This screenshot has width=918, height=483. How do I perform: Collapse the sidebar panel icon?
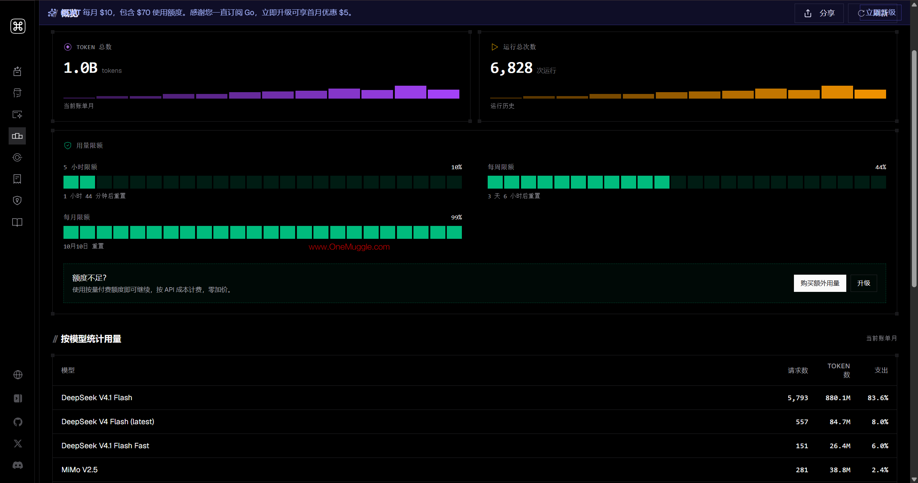[x=18, y=398]
